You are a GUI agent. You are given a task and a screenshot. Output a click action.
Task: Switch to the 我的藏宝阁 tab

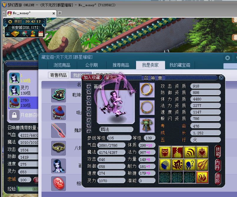(x=180, y=65)
